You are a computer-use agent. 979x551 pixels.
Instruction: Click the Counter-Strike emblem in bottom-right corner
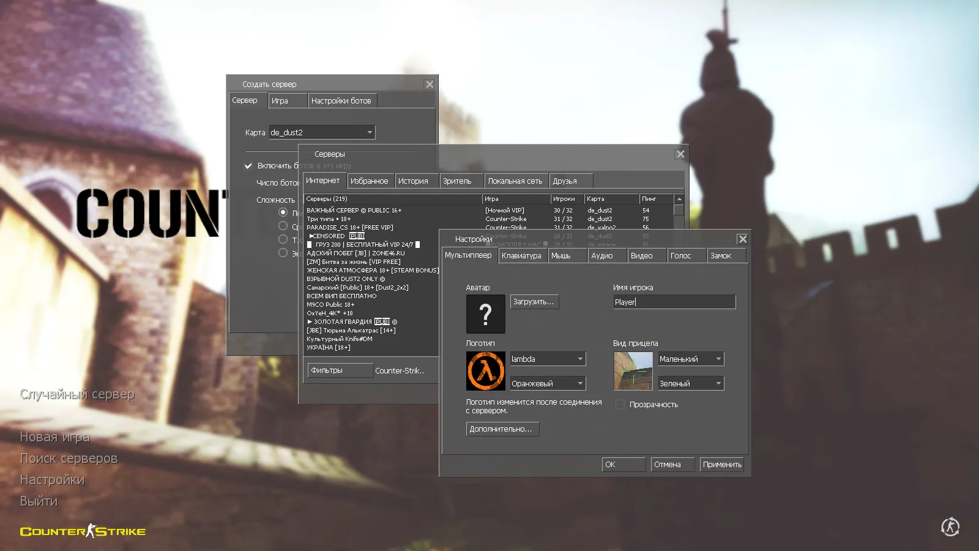(x=950, y=527)
